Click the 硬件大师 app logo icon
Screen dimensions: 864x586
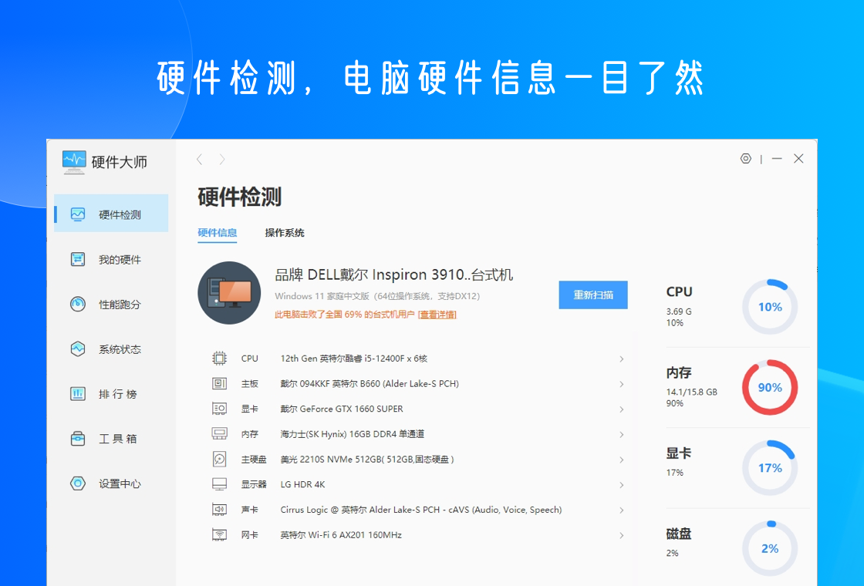[74, 162]
